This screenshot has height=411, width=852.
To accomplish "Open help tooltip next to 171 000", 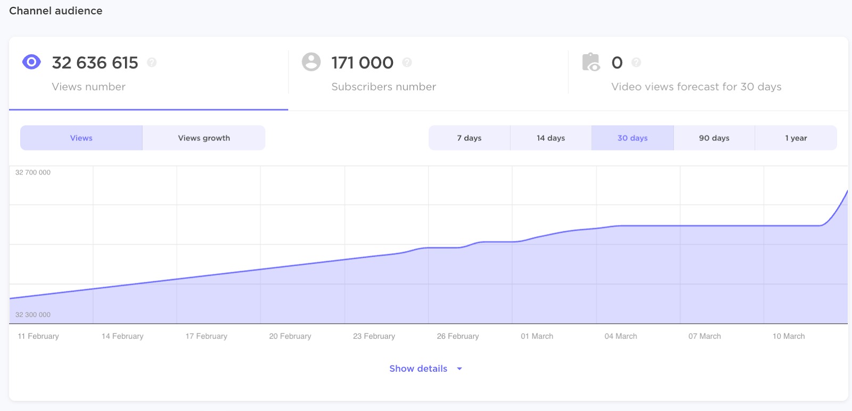I will tap(407, 62).
